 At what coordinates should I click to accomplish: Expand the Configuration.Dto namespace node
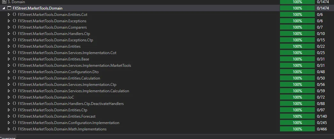click(x=9, y=72)
